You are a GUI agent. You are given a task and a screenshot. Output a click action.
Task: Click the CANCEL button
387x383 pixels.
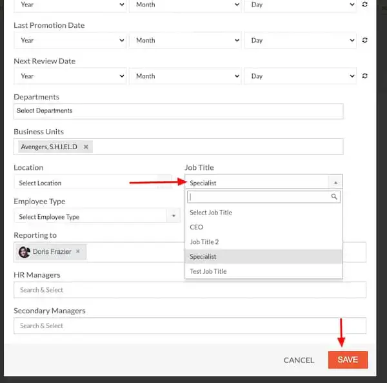pos(299,360)
